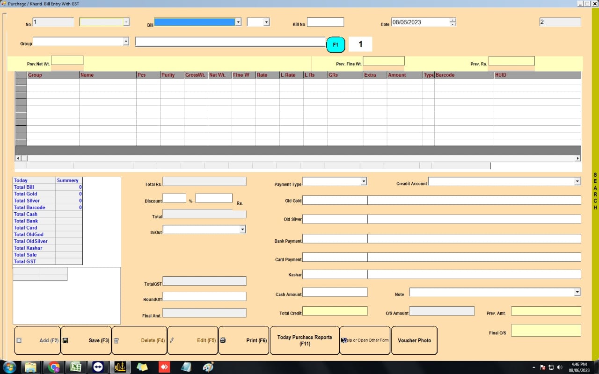Select the Summery column header
Image resolution: width=599 pixels, height=374 pixels.
pyautogui.click(x=68, y=180)
